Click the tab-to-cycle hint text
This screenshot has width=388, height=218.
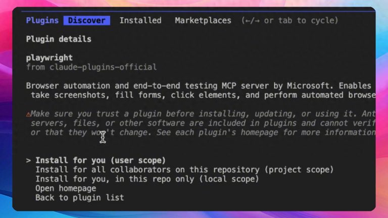[x=289, y=21]
